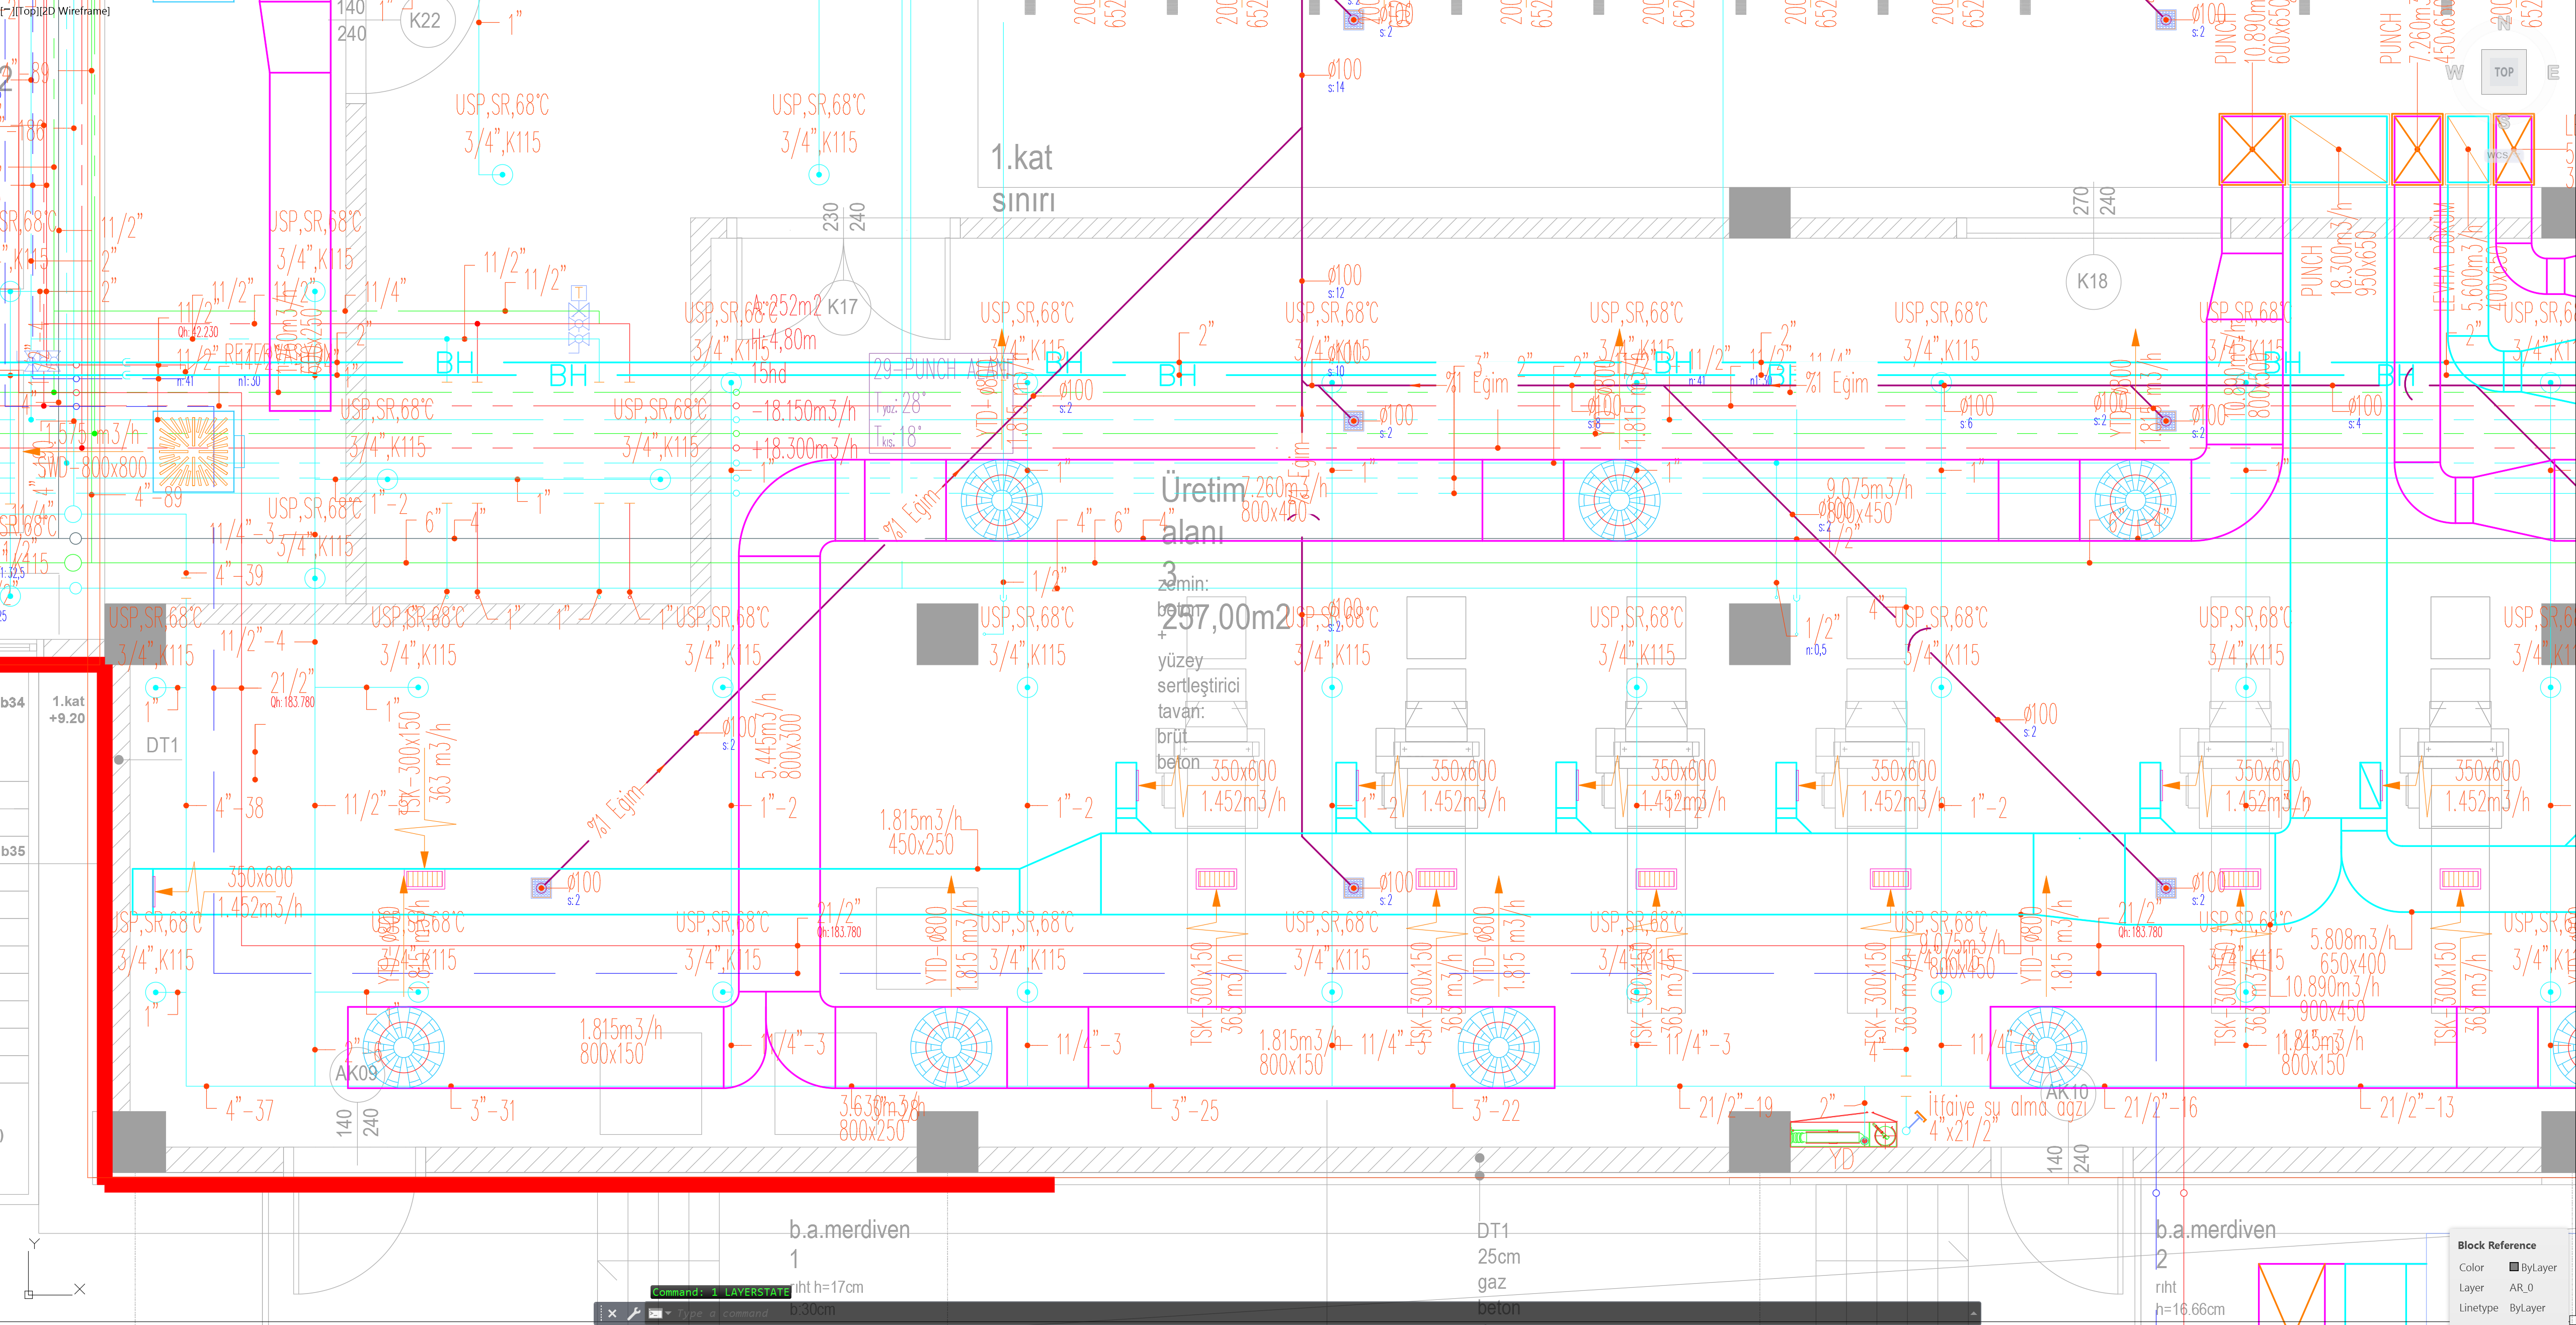Click the E compass letter on ViewCube
2576x1325 pixels.
click(2552, 73)
